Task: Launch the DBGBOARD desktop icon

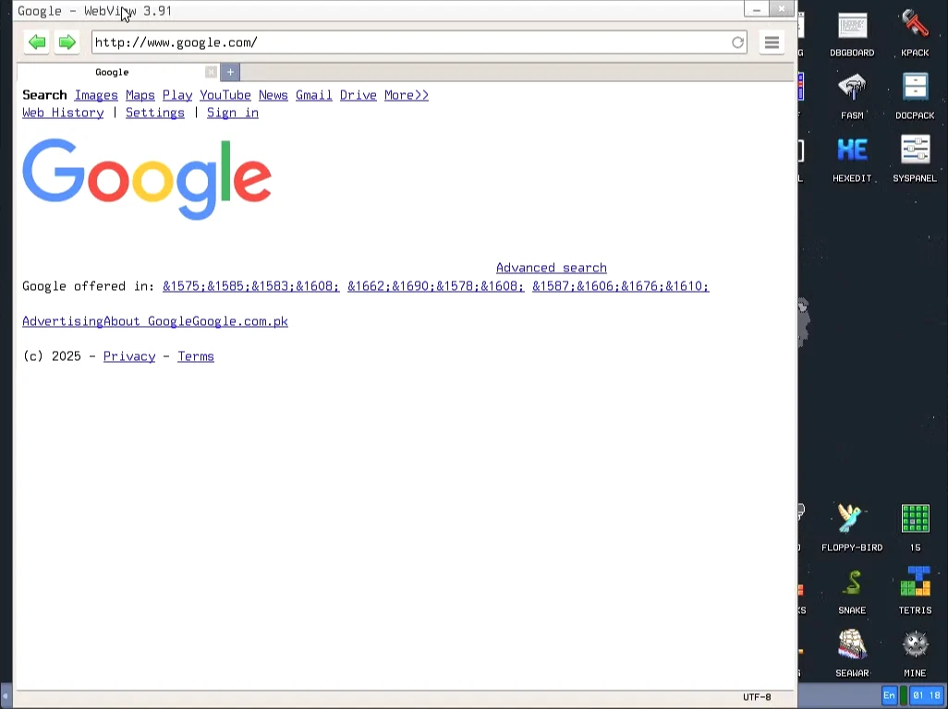Action: point(852,34)
